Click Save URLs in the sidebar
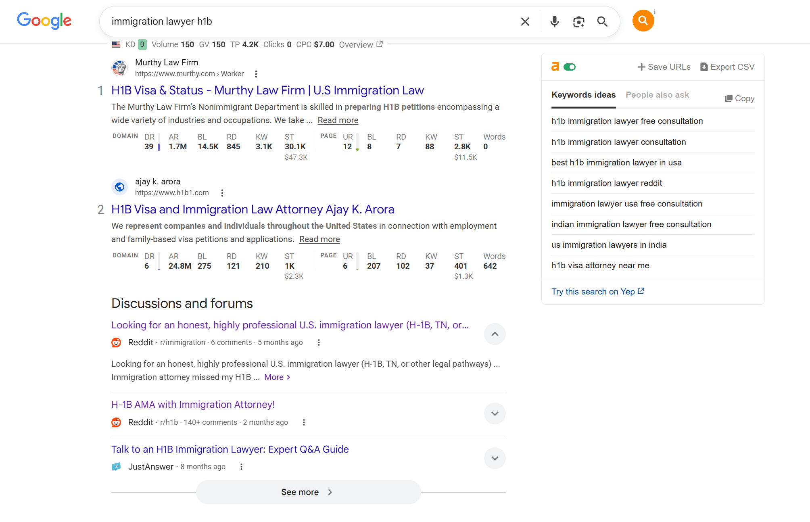810x522 pixels. (664, 67)
